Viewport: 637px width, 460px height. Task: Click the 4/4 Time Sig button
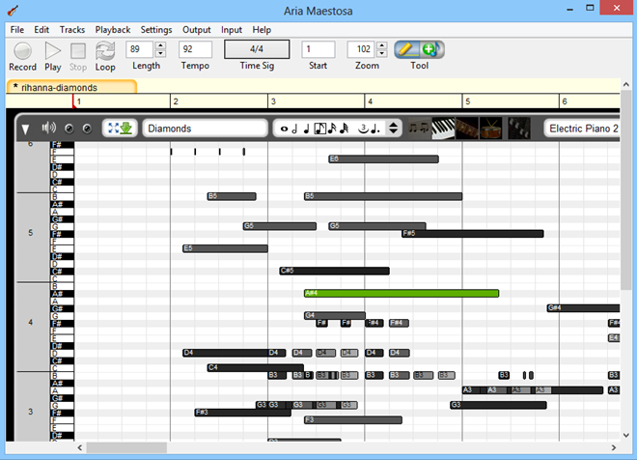256,49
